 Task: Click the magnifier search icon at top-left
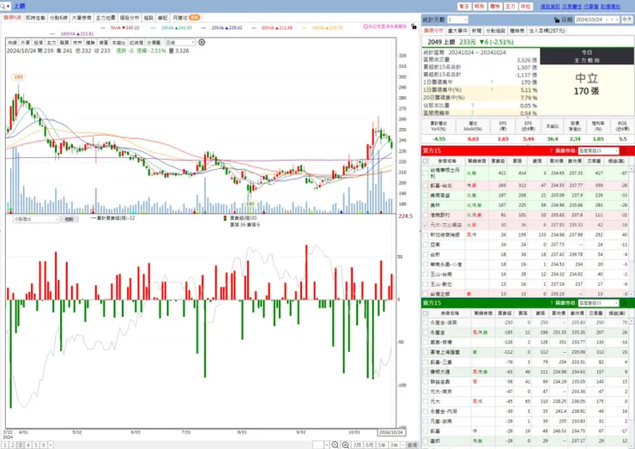pyautogui.click(x=3, y=6)
